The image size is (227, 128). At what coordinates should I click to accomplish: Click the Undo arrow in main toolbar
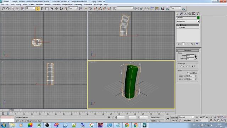pyautogui.click(x=3, y=9)
